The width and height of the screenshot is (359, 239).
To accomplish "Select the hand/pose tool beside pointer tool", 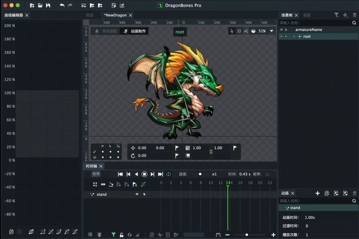I will click(x=239, y=31).
